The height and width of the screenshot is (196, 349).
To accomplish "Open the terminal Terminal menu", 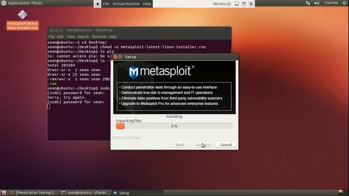I will (99, 36).
